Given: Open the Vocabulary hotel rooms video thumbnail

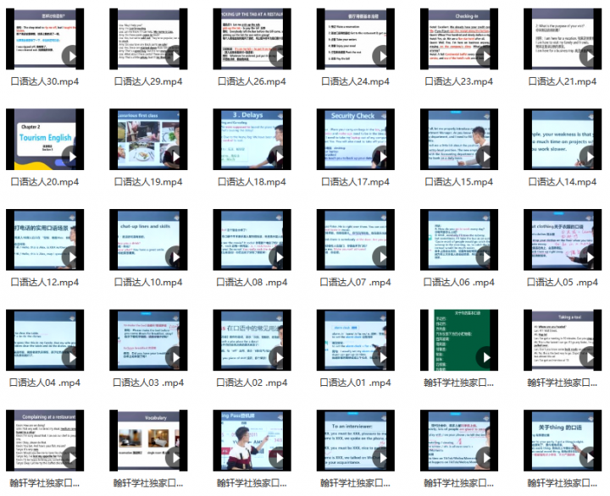Looking at the screenshot, I should click(148, 440).
